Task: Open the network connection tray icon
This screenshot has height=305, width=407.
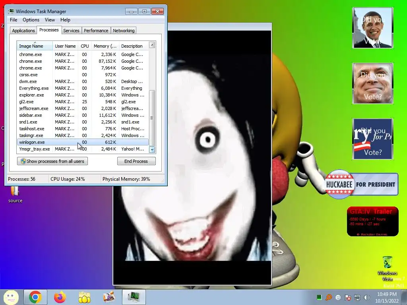Action: [357, 297]
